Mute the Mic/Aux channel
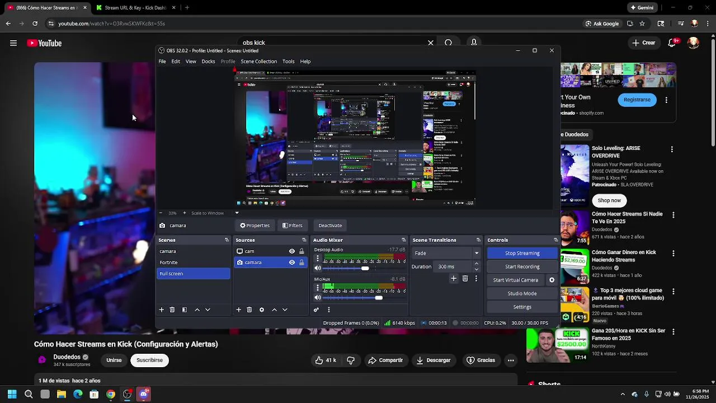This screenshot has height=403, width=716. (x=318, y=298)
